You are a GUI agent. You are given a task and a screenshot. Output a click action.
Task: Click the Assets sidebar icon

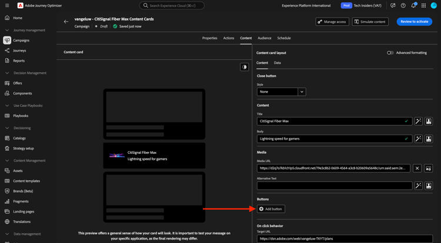click(x=7, y=171)
